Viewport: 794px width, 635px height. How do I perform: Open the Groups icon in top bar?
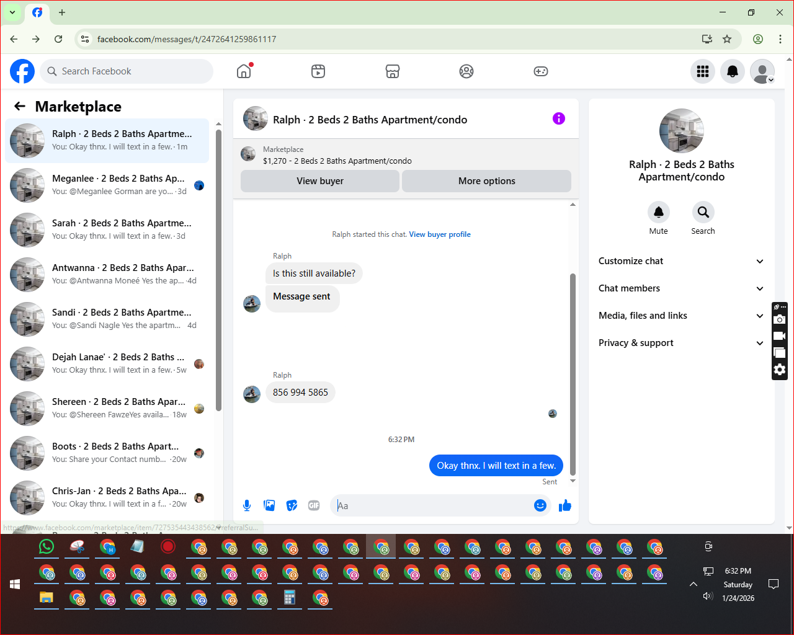pos(466,71)
